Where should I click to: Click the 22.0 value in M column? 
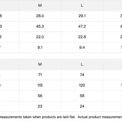coord(40,37)
